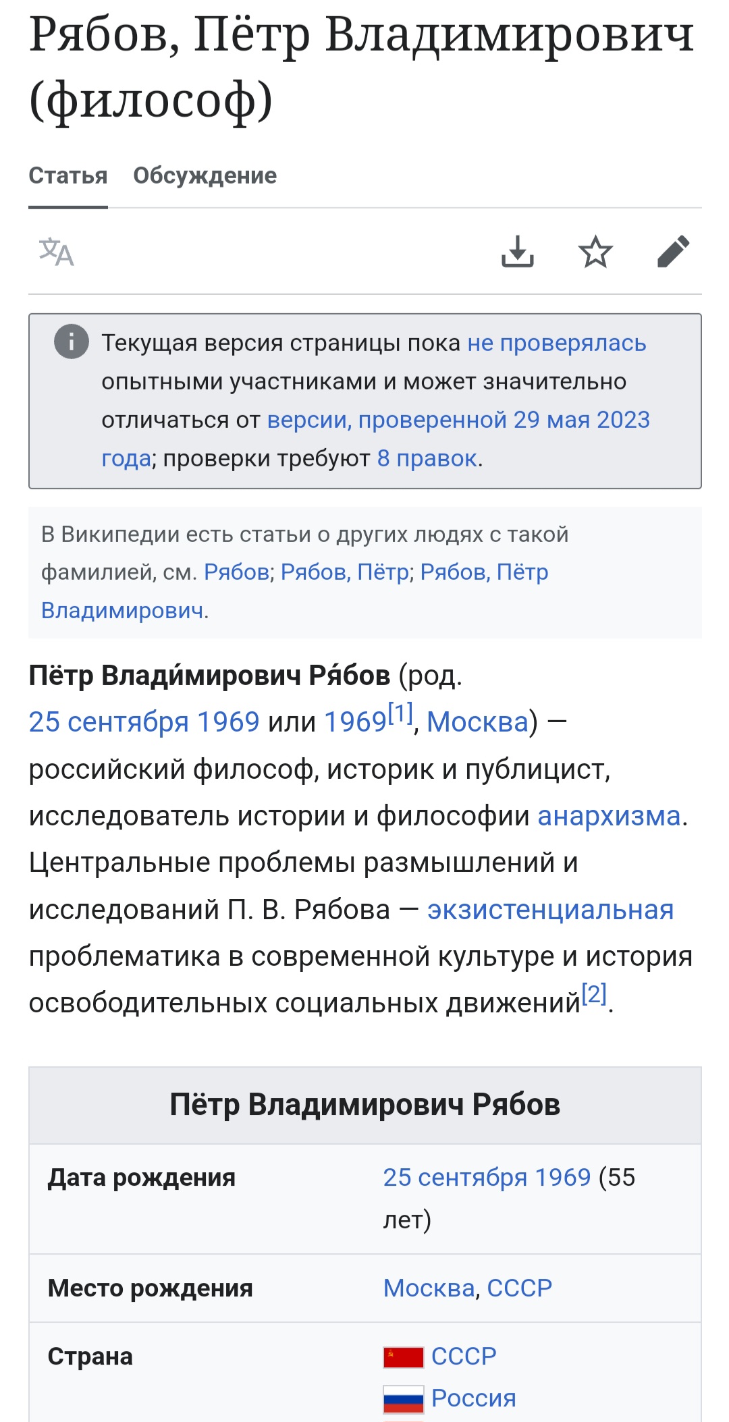
Task: Switch to the Статья tab
Action: [x=68, y=175]
